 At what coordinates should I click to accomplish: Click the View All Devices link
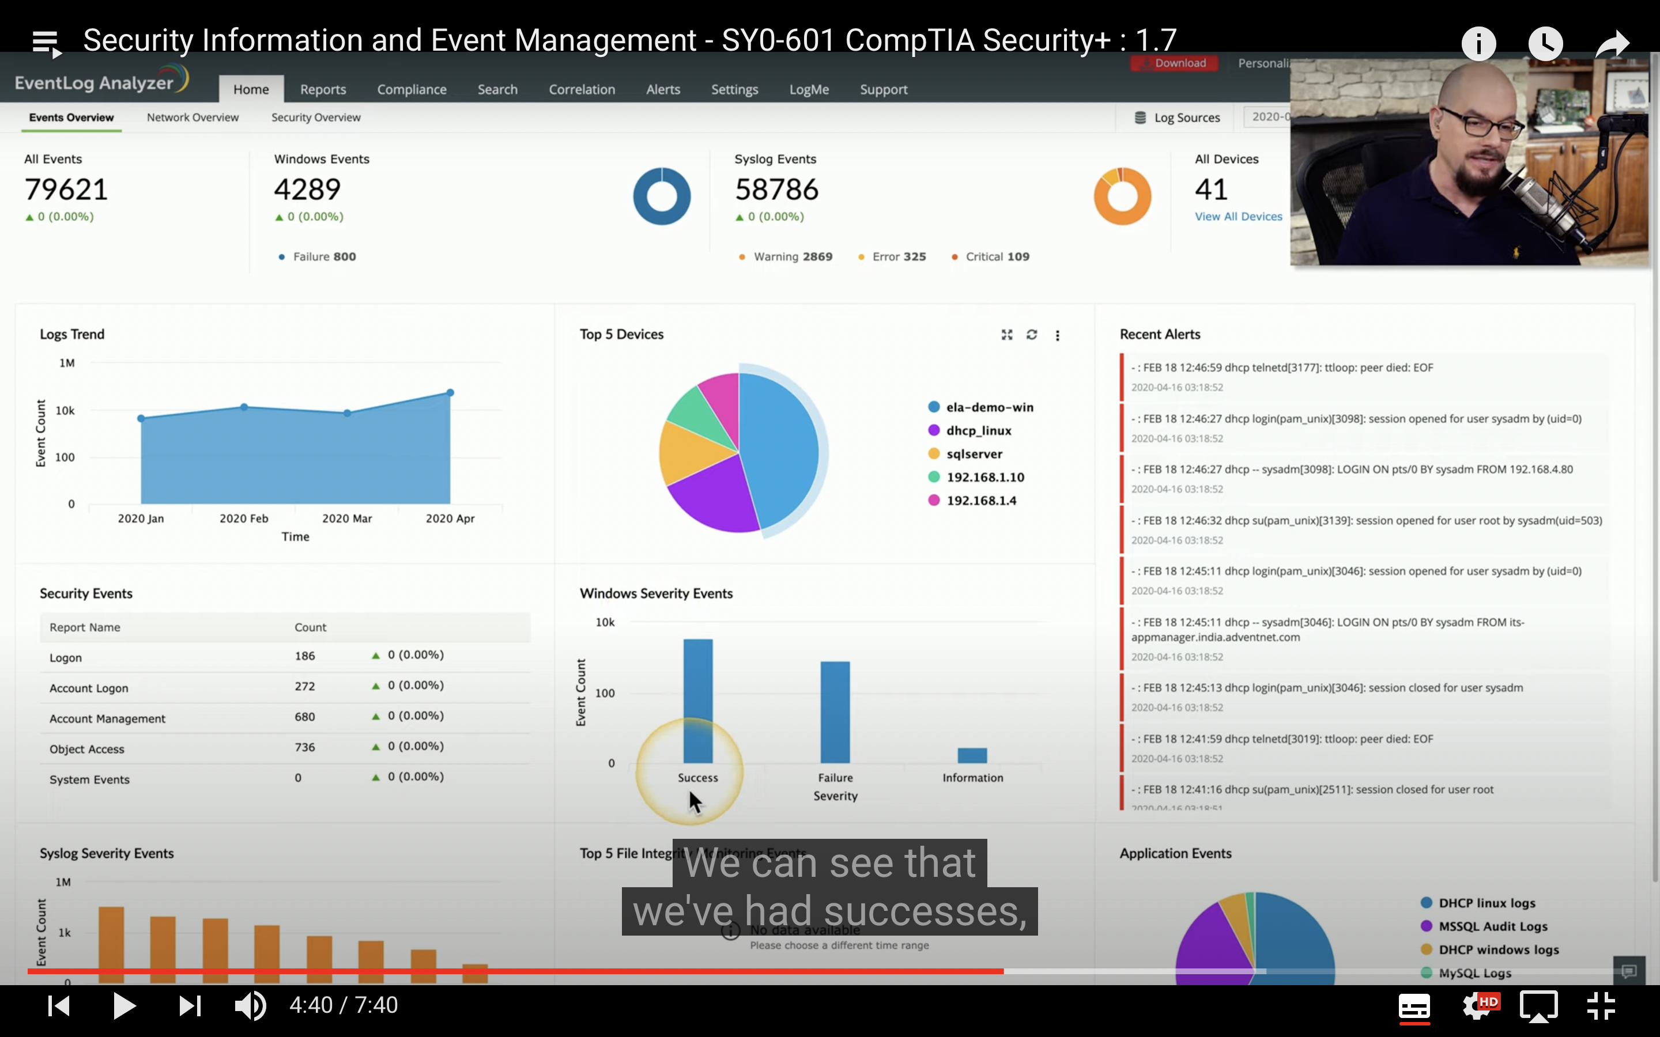tap(1238, 217)
